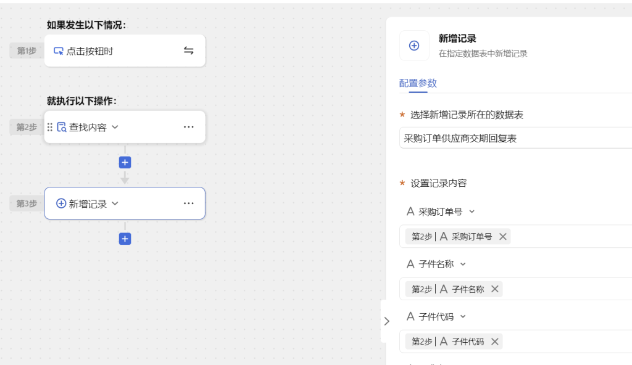The height and width of the screenshot is (365, 632).
Task: Open the more options menu for 新增记录 step
Action: [189, 203]
